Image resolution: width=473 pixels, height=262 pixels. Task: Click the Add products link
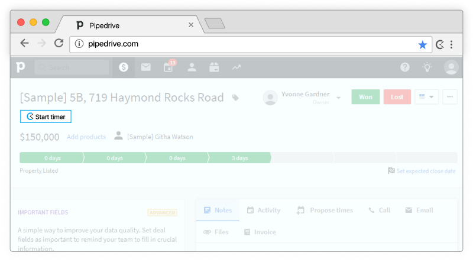click(86, 137)
